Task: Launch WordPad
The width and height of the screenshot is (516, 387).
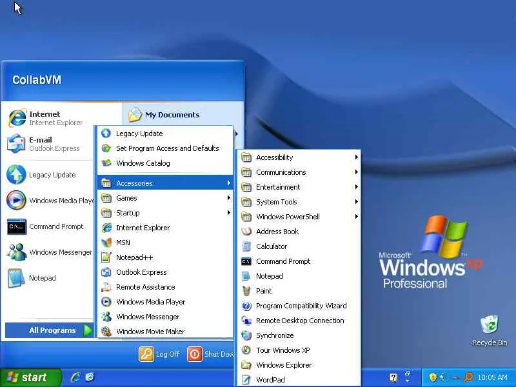Action: [299, 380]
